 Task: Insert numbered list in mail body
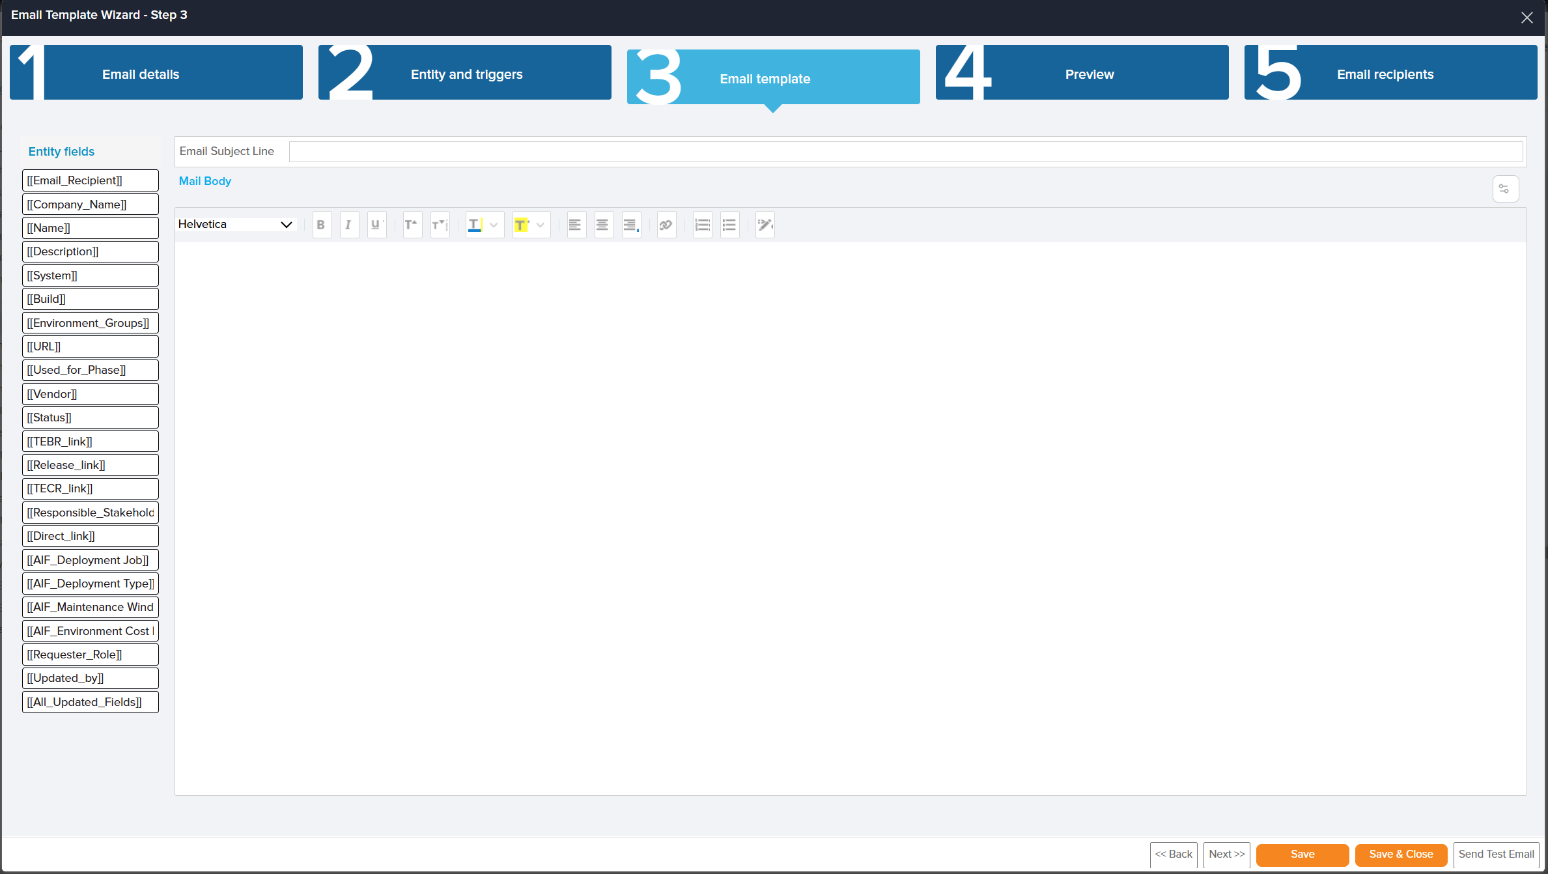(x=702, y=225)
